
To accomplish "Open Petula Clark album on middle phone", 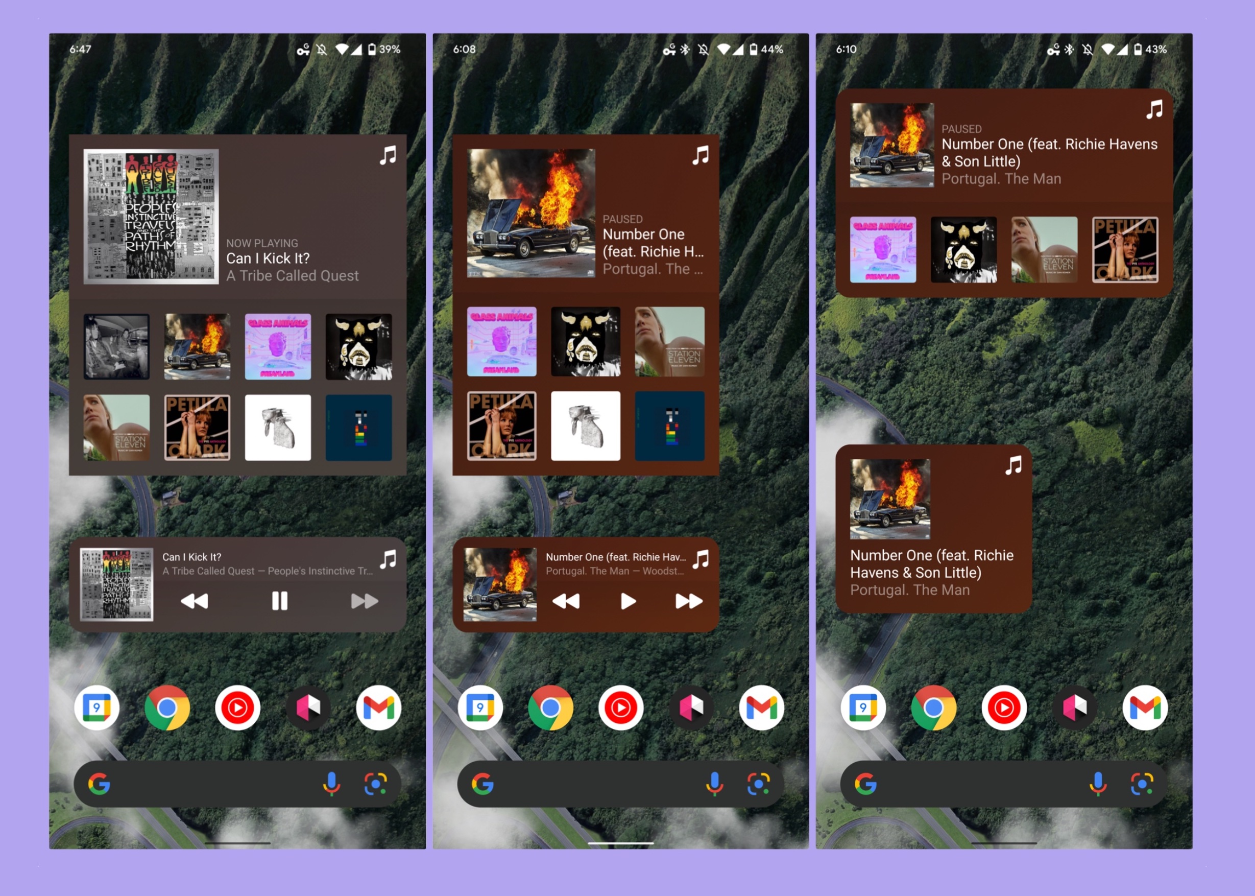I will (501, 426).
